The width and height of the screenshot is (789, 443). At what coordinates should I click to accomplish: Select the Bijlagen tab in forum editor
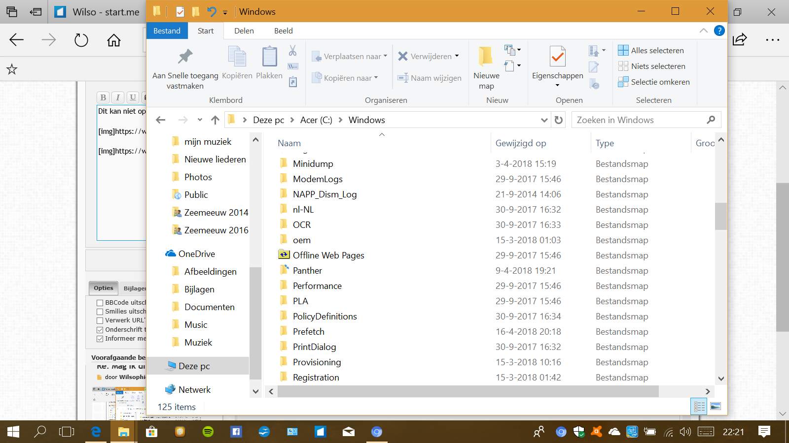(134, 288)
